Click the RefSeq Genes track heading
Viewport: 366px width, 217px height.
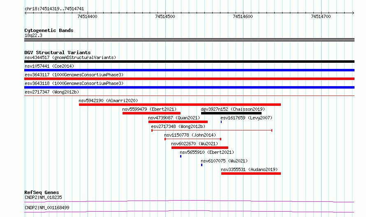[x=42, y=192]
